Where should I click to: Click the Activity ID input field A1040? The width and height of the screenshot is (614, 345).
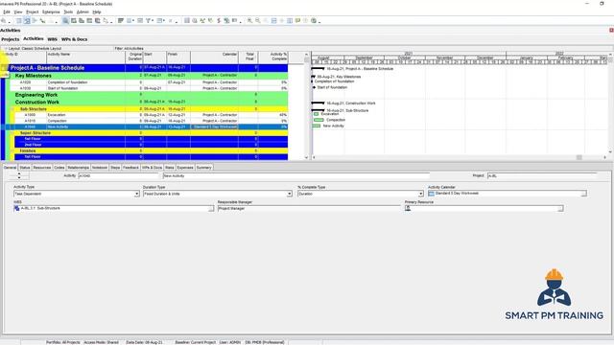click(x=119, y=176)
